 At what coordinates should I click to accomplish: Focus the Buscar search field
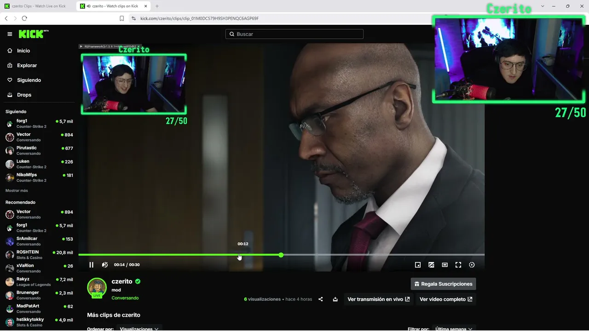point(294,34)
